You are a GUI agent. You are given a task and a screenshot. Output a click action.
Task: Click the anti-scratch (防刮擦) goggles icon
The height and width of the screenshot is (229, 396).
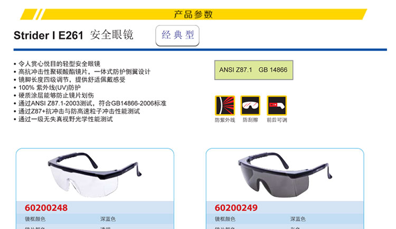pyautogui.click(x=250, y=106)
